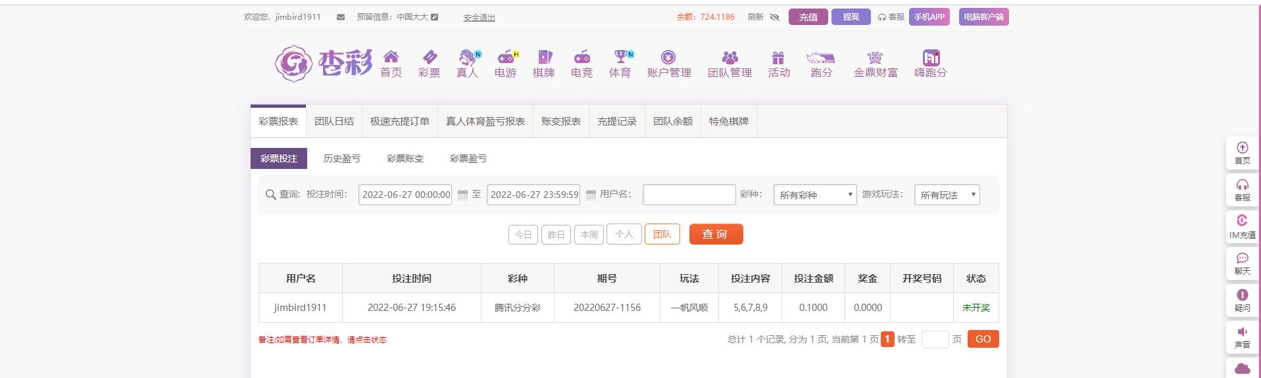Click sidebar 首页 up-arrow icon

click(x=1242, y=148)
